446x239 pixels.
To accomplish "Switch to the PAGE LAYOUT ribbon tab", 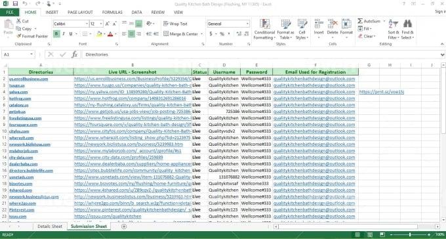I will coord(80,12).
